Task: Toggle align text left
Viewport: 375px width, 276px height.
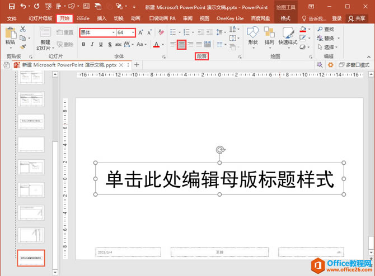Action: tap(173, 44)
